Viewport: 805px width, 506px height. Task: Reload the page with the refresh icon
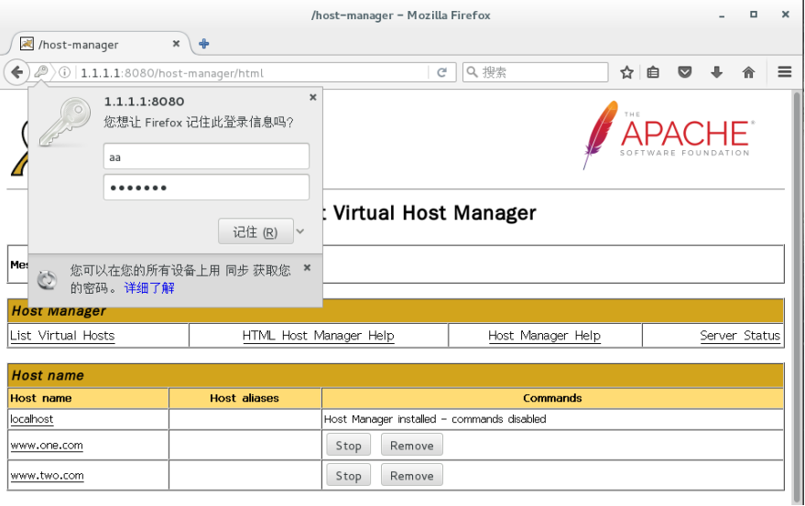coord(441,72)
